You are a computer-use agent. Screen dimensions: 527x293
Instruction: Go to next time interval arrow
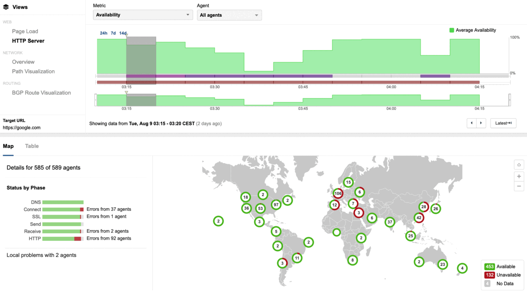click(481, 123)
